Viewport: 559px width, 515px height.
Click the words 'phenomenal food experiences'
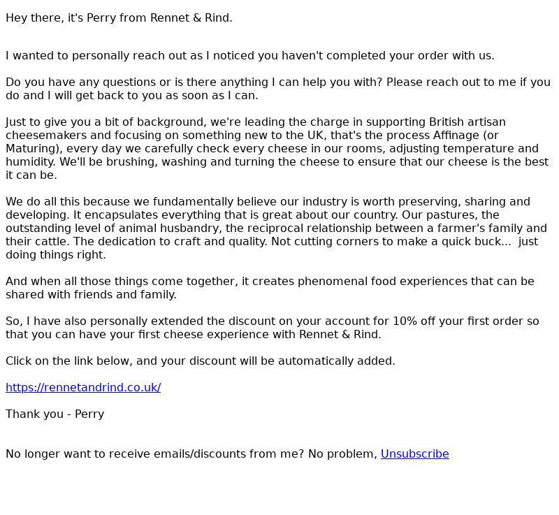[x=382, y=281]
